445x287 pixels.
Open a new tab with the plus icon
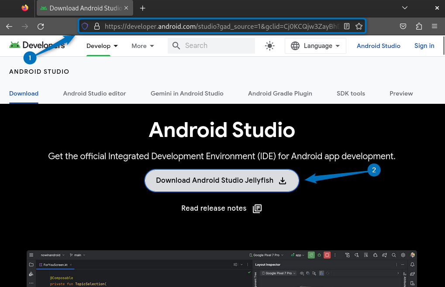(x=142, y=8)
